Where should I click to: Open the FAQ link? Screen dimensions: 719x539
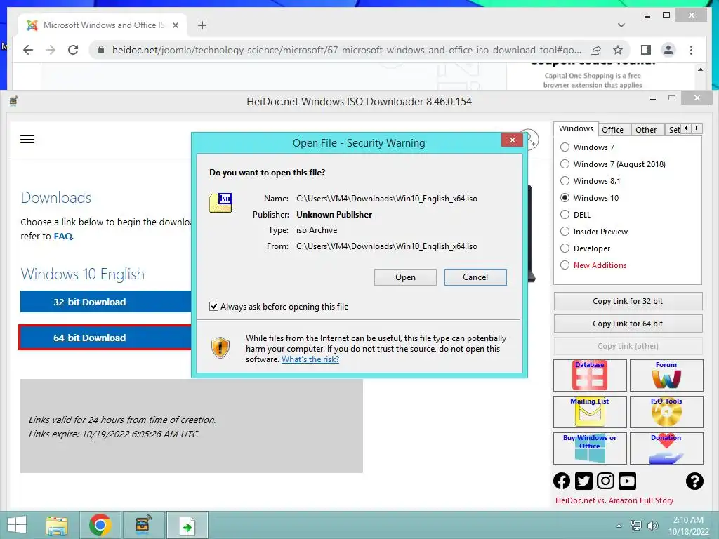[63, 236]
